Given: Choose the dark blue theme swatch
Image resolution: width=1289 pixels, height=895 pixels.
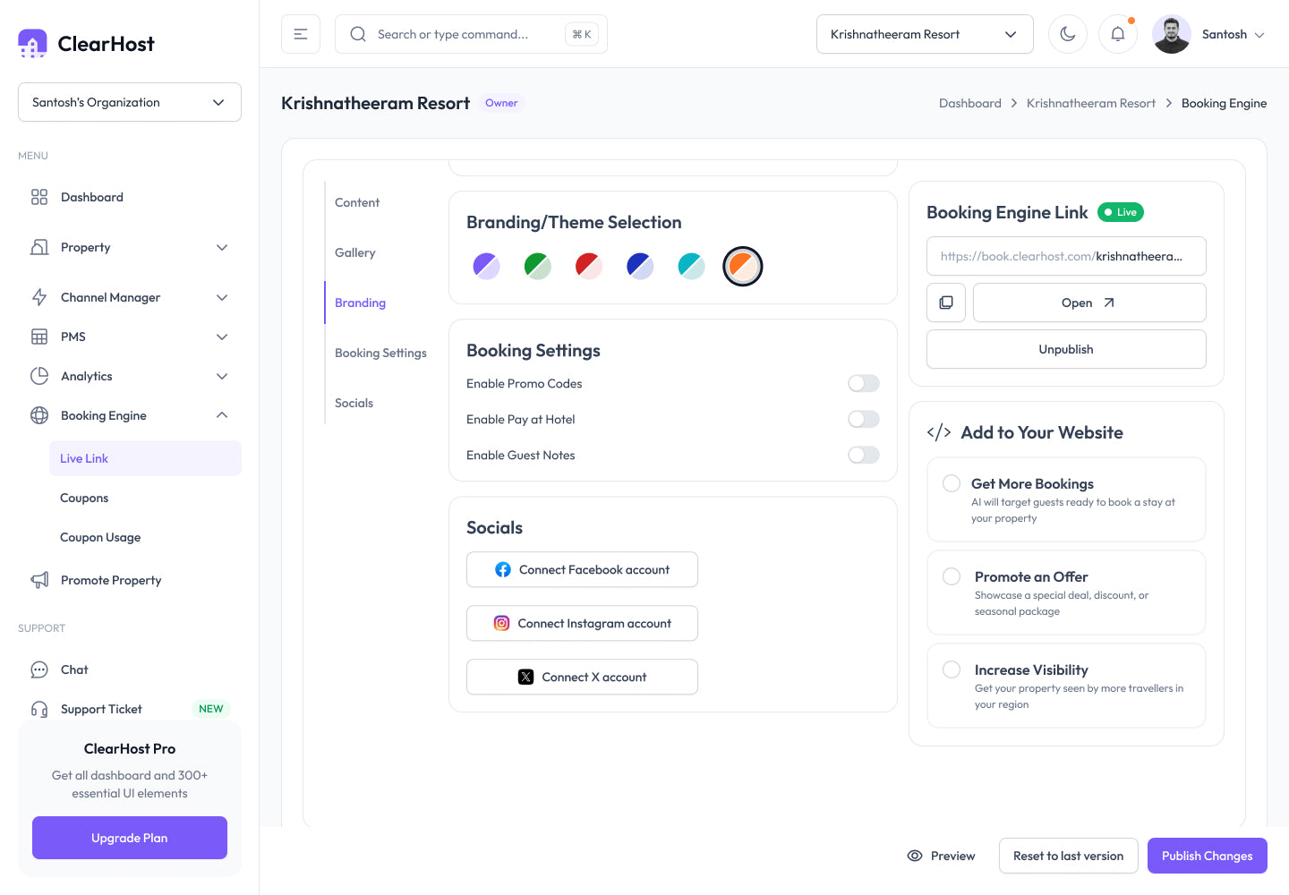Looking at the screenshot, I should point(640,266).
